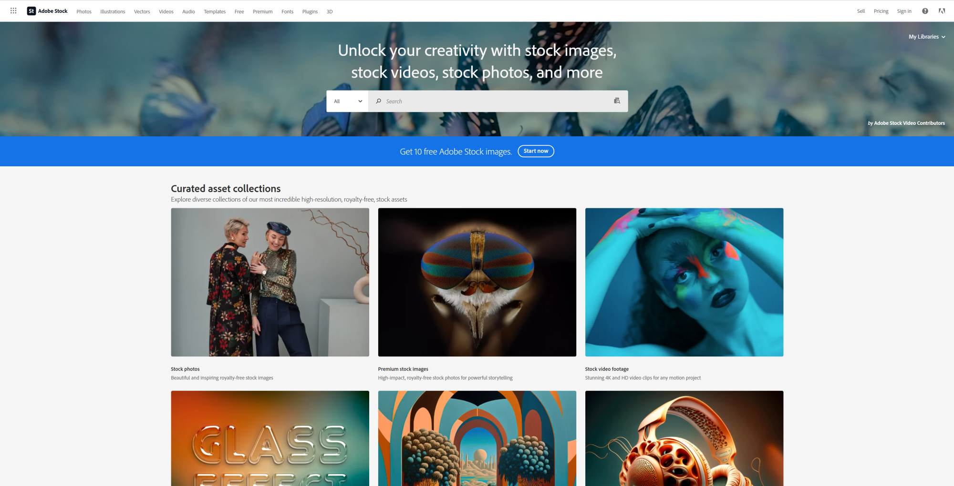Click the 'Stock video footage' caption link
The width and height of the screenshot is (954, 486).
point(607,369)
